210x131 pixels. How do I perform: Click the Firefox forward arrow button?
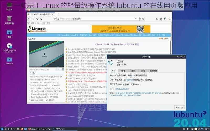[x=34, y=19]
